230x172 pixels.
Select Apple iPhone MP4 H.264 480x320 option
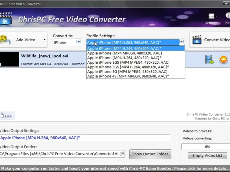[135, 58]
